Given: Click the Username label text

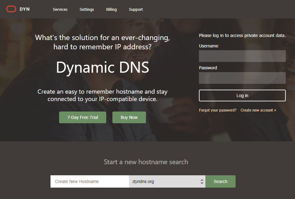Looking at the screenshot, I should [208, 46].
